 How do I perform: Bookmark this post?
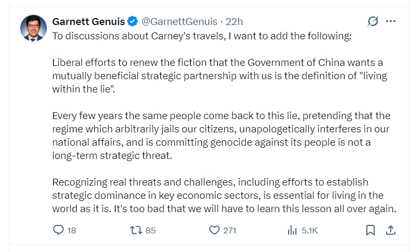tap(371, 230)
